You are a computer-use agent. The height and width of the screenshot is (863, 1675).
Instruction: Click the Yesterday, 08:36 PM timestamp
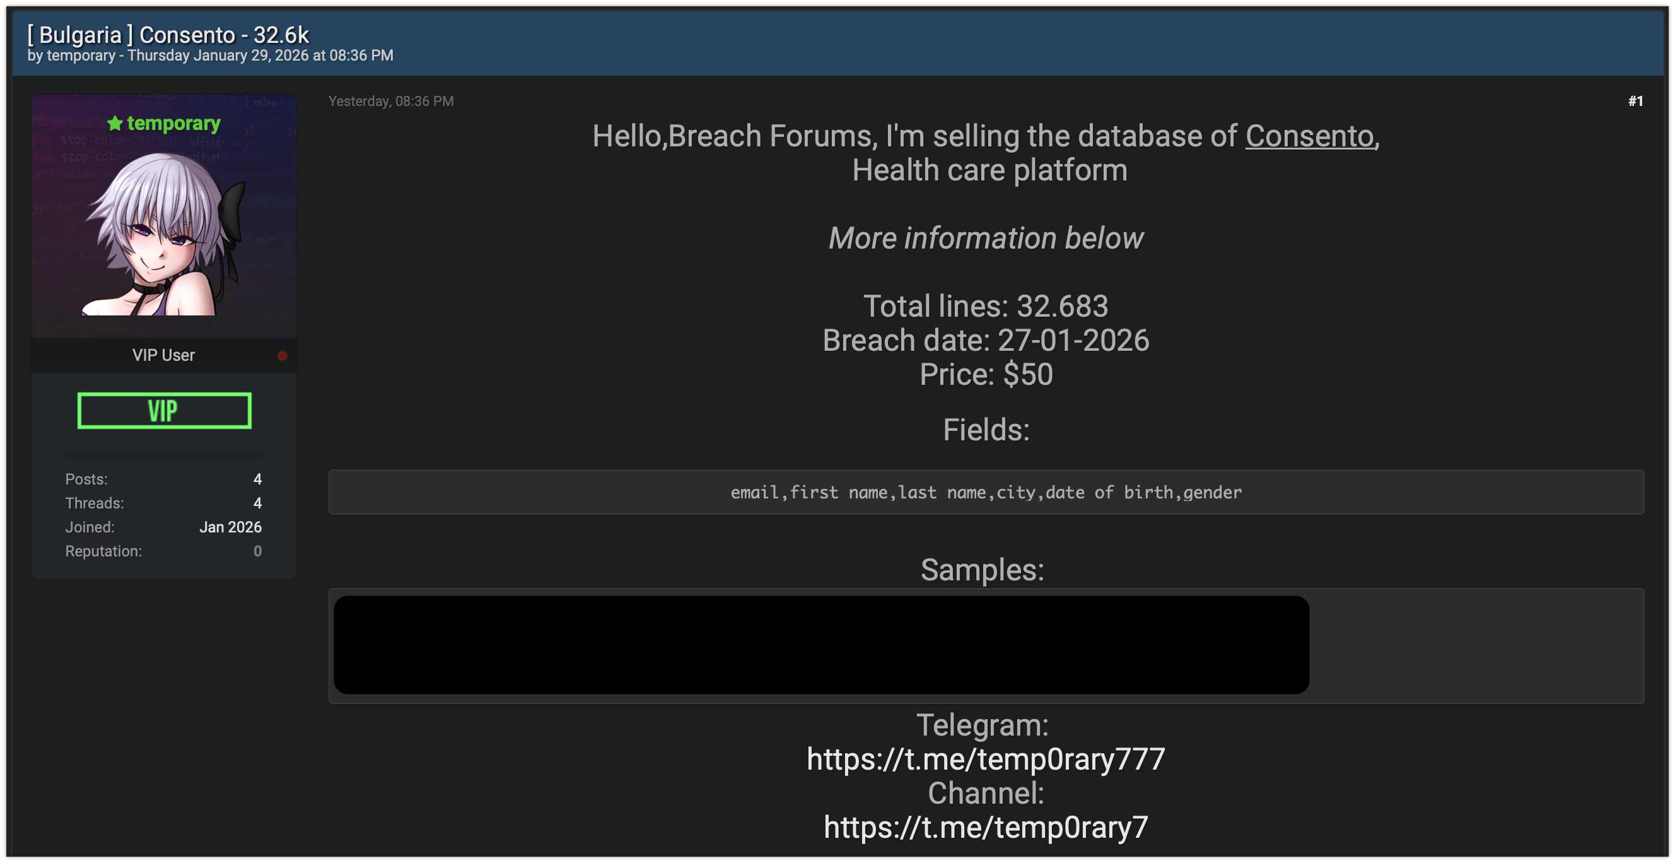pyautogui.click(x=391, y=101)
